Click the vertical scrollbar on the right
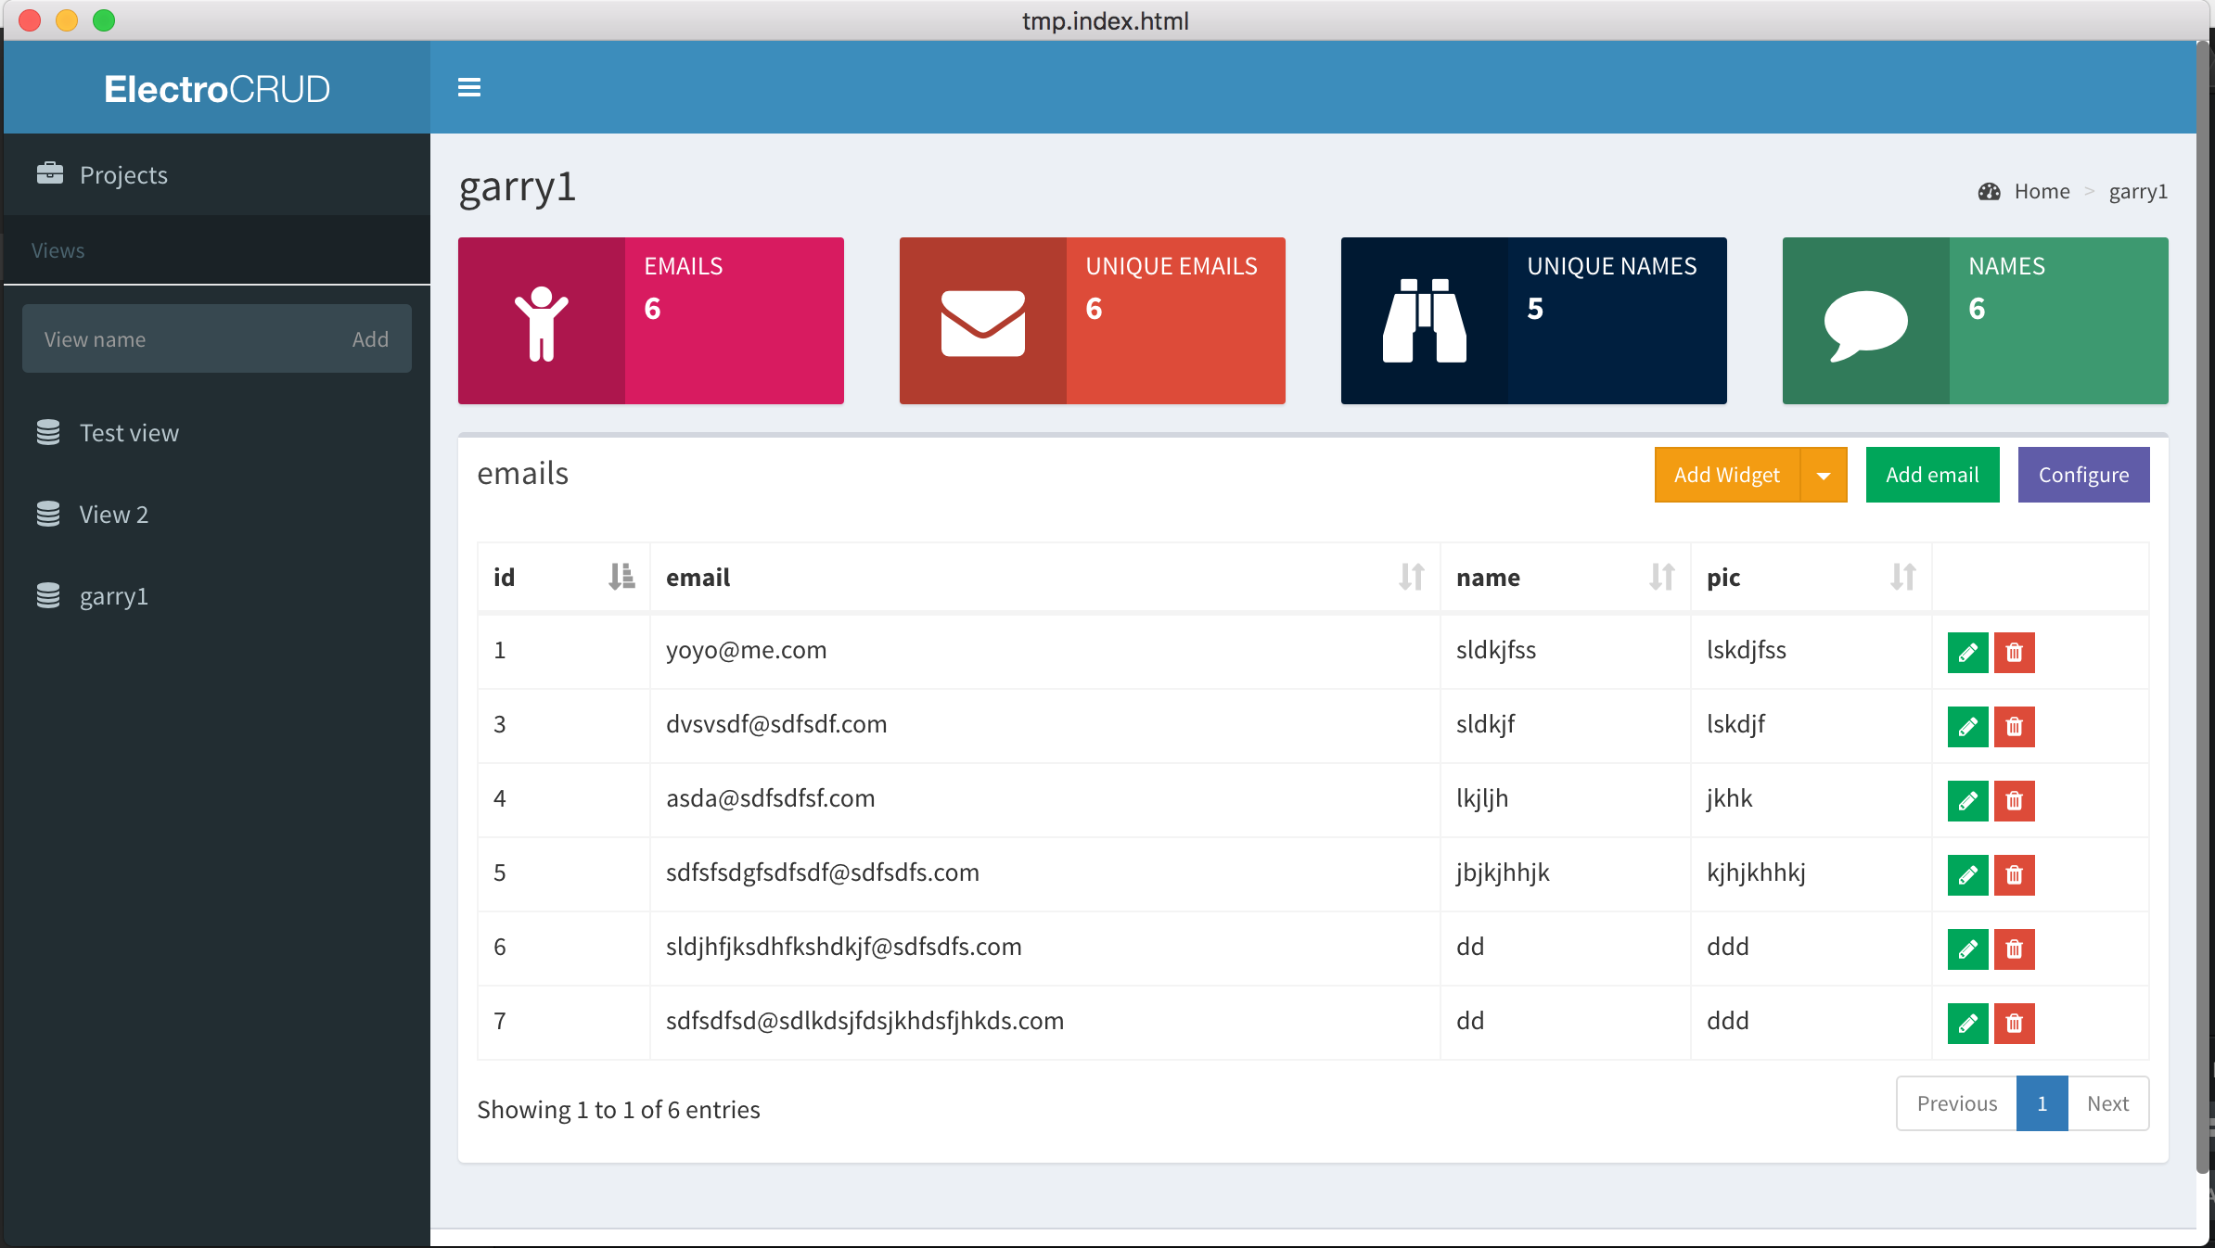Viewport: 2215px width, 1248px height. [x=2203, y=607]
